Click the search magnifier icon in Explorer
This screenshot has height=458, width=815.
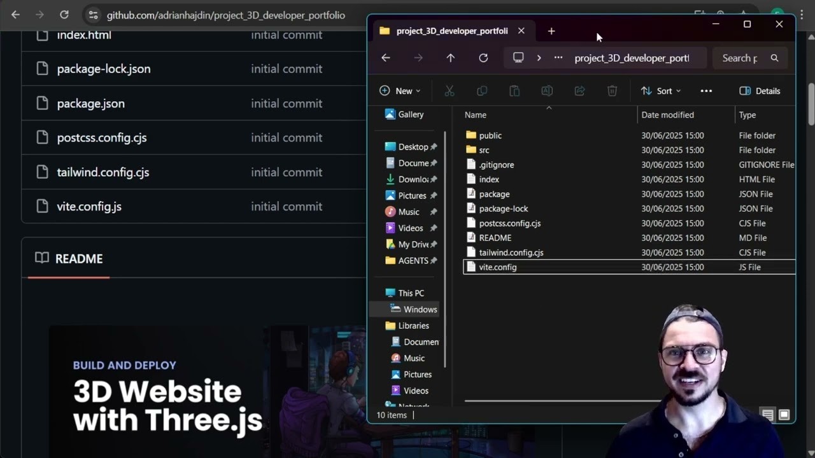coord(774,58)
